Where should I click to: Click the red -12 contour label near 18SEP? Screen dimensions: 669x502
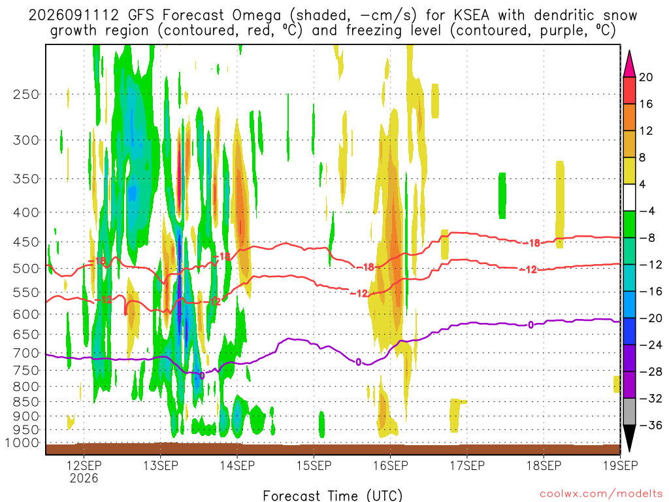pos(528,270)
